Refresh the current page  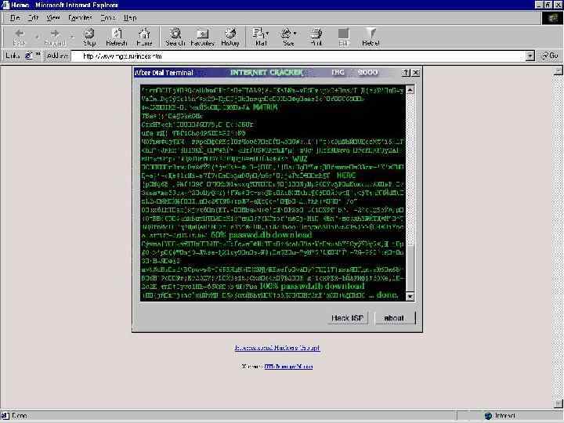pos(117,38)
